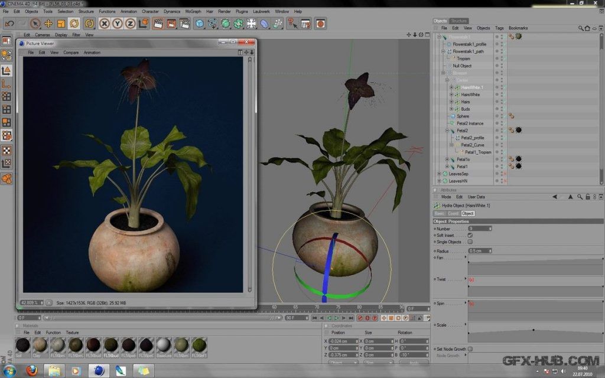605x378 pixels.
Task: Open Windows Explorer folder on taskbar
Action: point(54,371)
